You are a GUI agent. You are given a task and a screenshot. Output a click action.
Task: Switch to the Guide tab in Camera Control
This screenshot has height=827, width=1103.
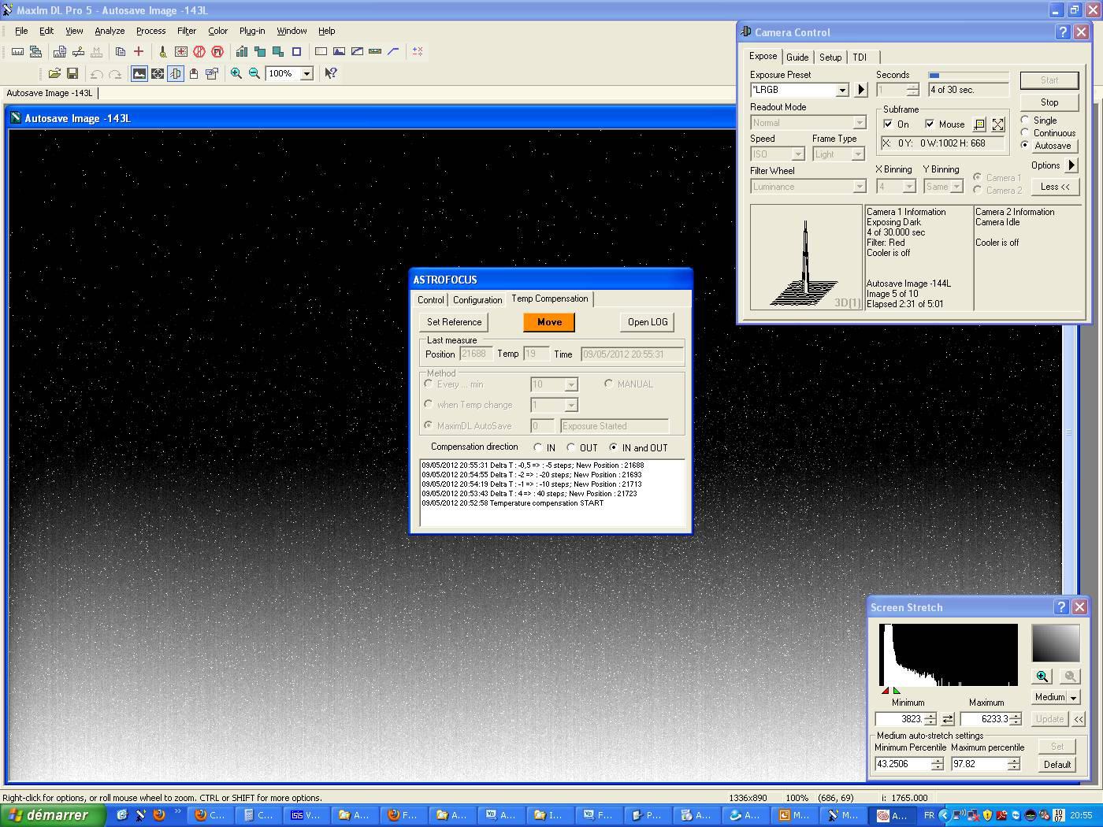coord(797,57)
